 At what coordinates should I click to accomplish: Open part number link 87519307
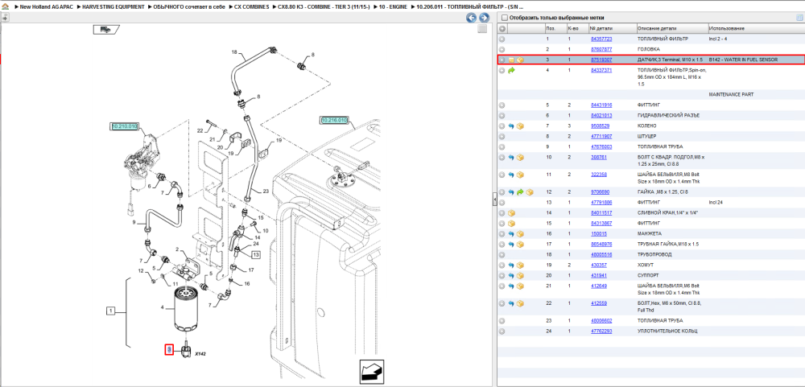point(601,60)
